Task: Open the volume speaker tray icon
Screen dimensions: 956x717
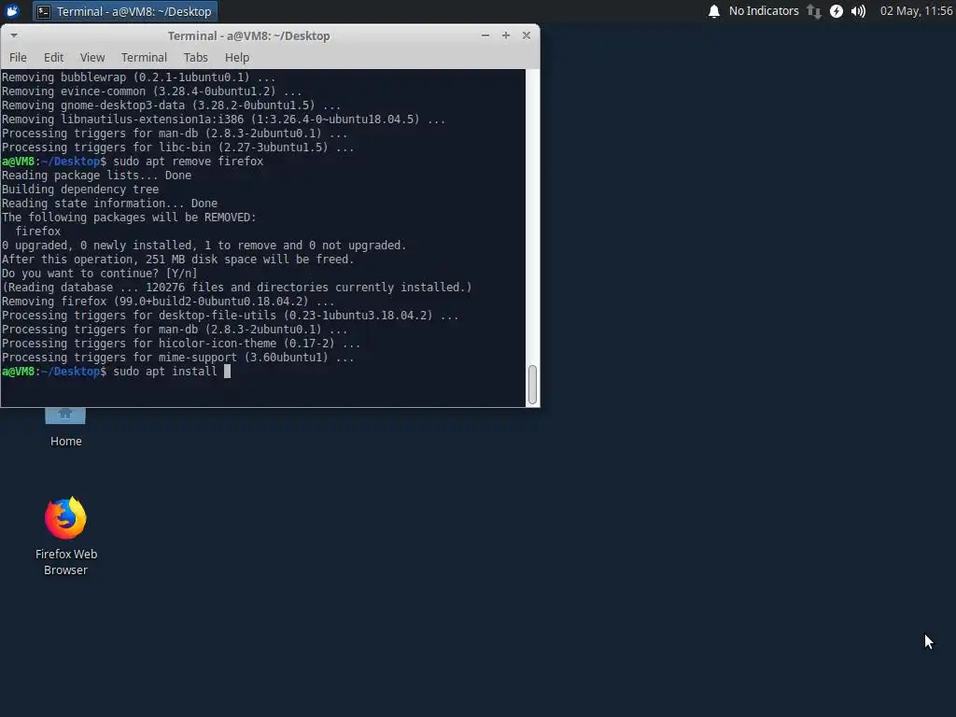Action: 859,11
